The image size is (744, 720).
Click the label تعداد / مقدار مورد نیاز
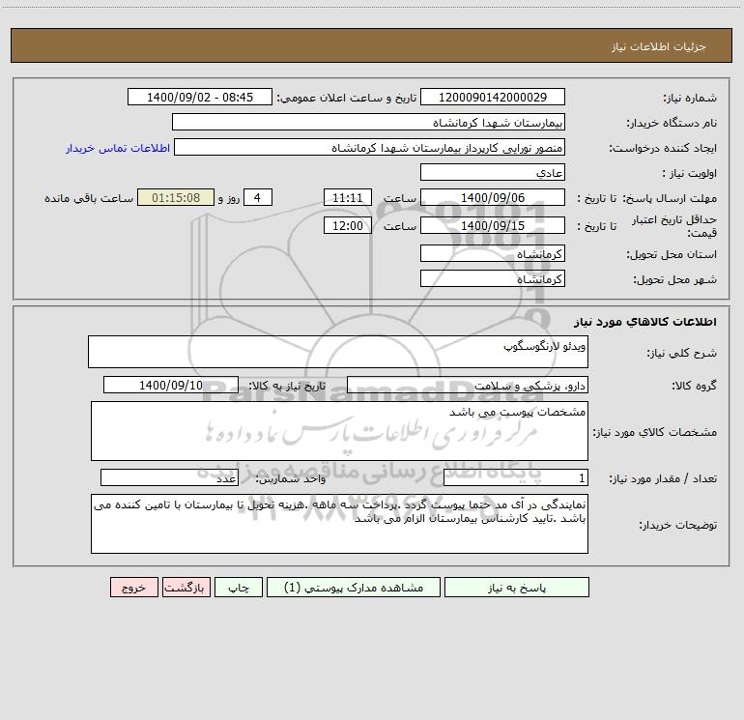pyautogui.click(x=663, y=478)
